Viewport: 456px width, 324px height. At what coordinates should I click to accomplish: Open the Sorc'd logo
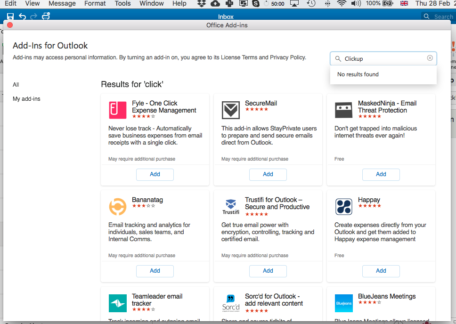[x=231, y=303]
